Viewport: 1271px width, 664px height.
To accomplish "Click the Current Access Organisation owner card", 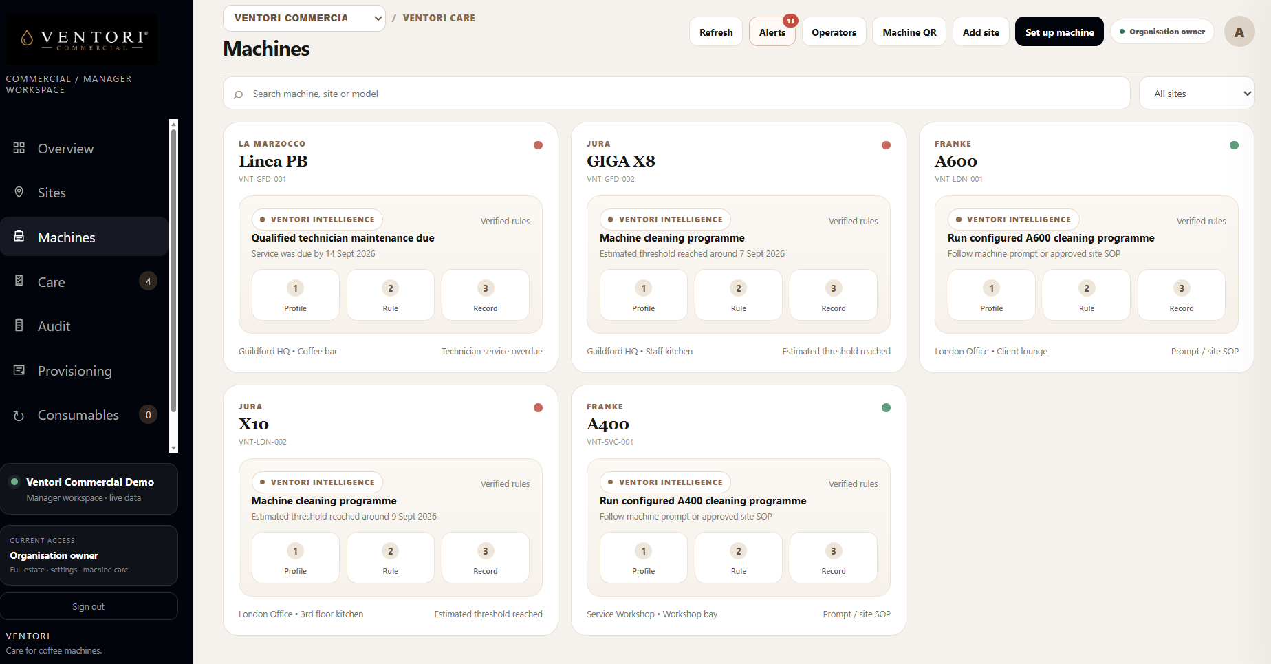I will click(x=89, y=555).
